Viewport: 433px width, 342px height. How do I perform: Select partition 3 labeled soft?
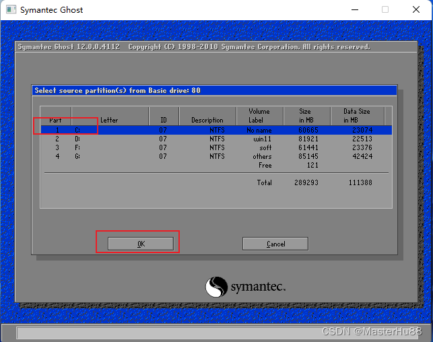tap(216, 147)
